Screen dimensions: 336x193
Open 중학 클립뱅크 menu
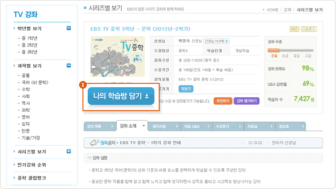[x=31, y=178]
